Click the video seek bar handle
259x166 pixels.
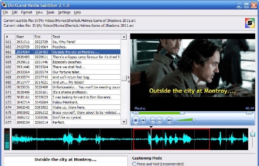(182, 113)
